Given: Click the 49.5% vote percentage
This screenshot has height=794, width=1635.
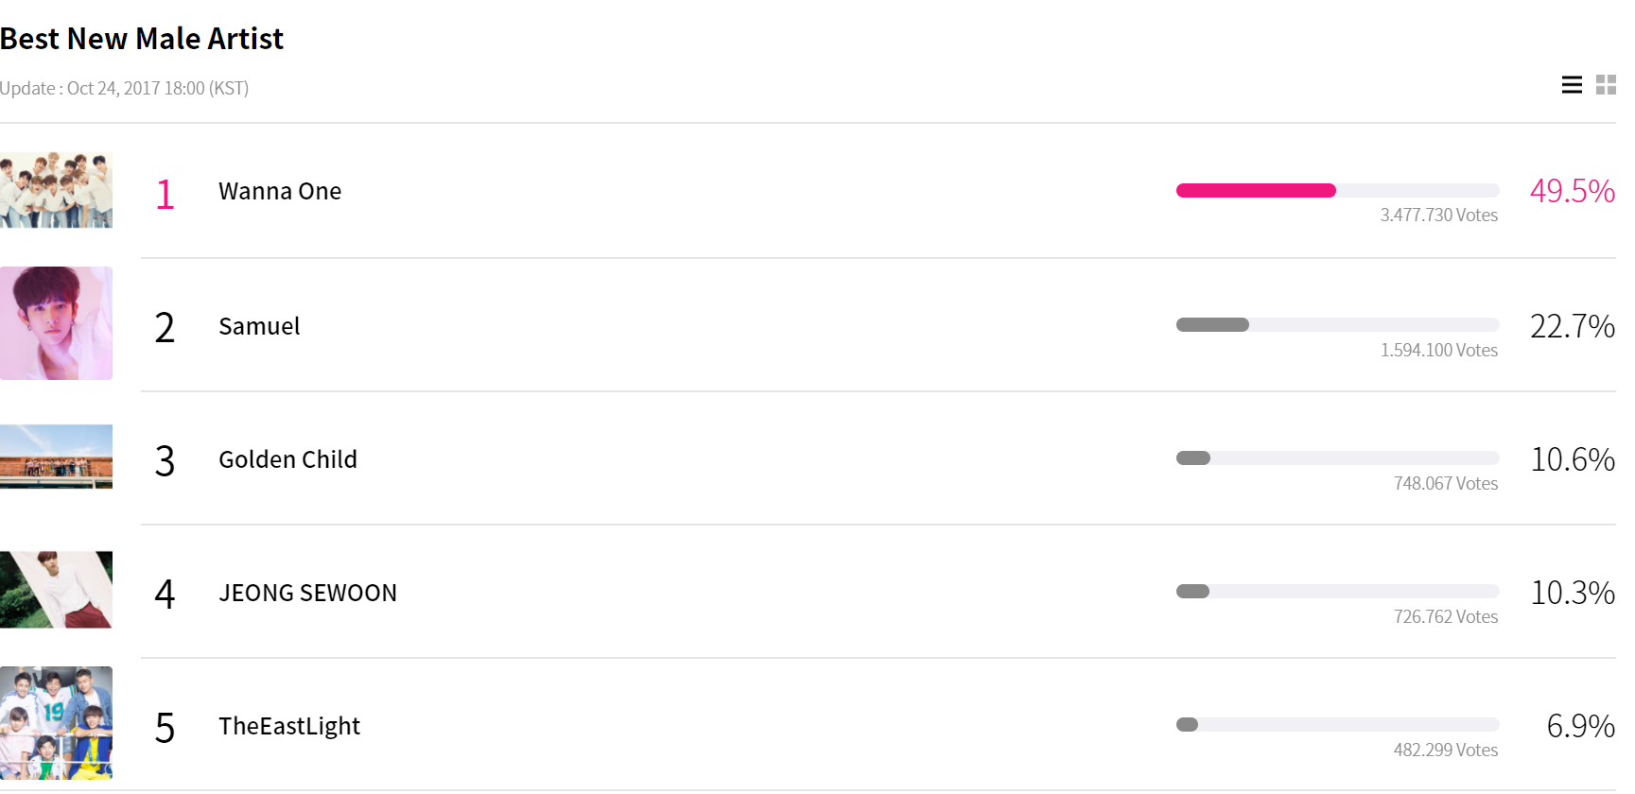Looking at the screenshot, I should (x=1572, y=191).
